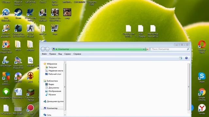
Task: Select the skinpack folder on desktop
Action: (x=30, y=45)
